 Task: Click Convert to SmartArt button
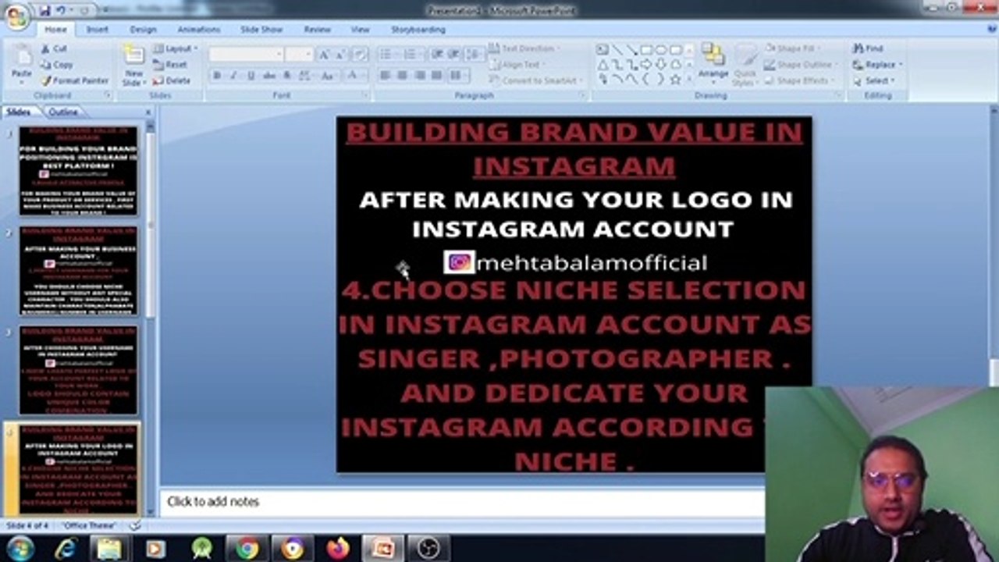point(537,80)
